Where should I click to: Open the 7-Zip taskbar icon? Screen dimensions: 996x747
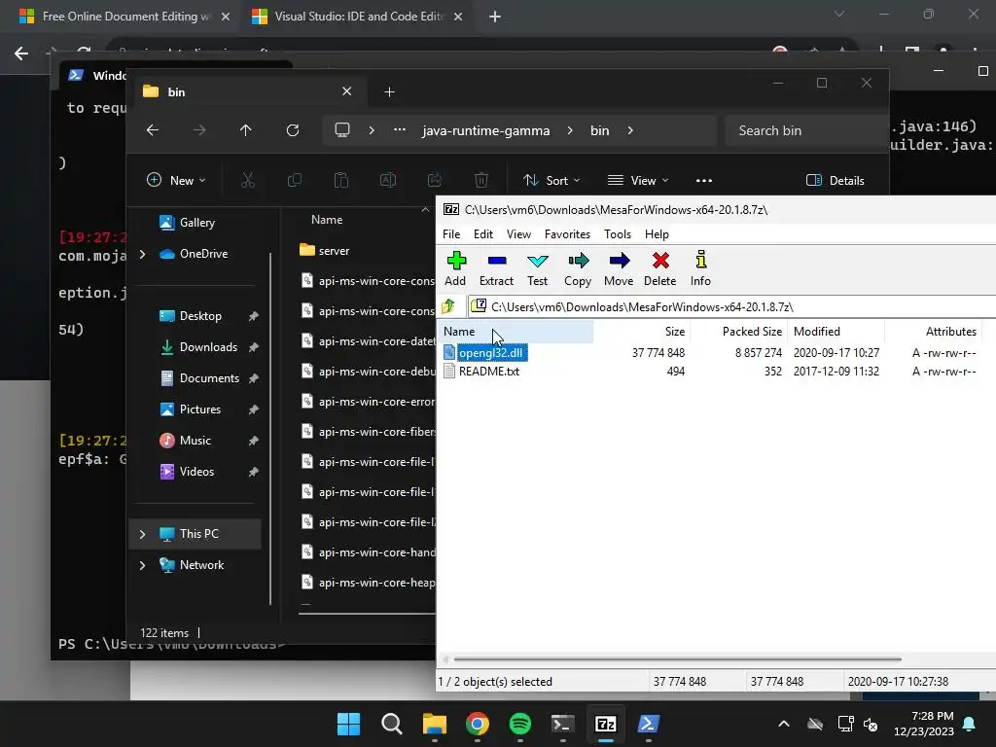click(605, 724)
